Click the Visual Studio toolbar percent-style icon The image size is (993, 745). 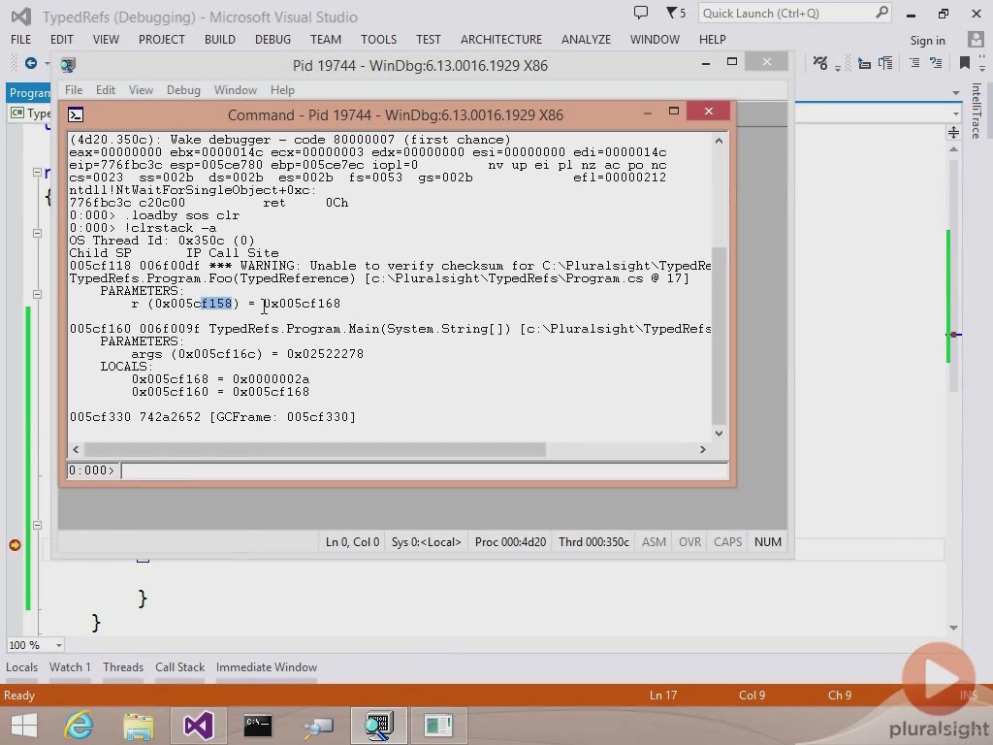[820, 63]
